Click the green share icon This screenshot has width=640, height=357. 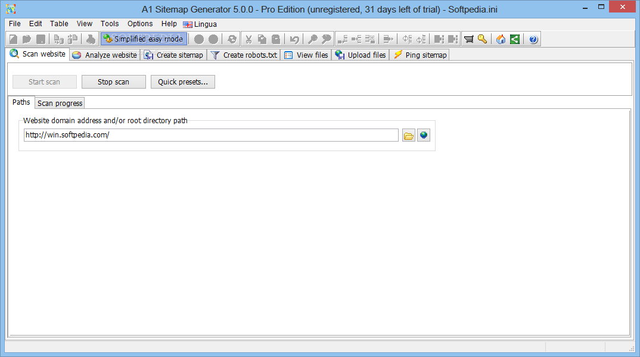[515, 39]
